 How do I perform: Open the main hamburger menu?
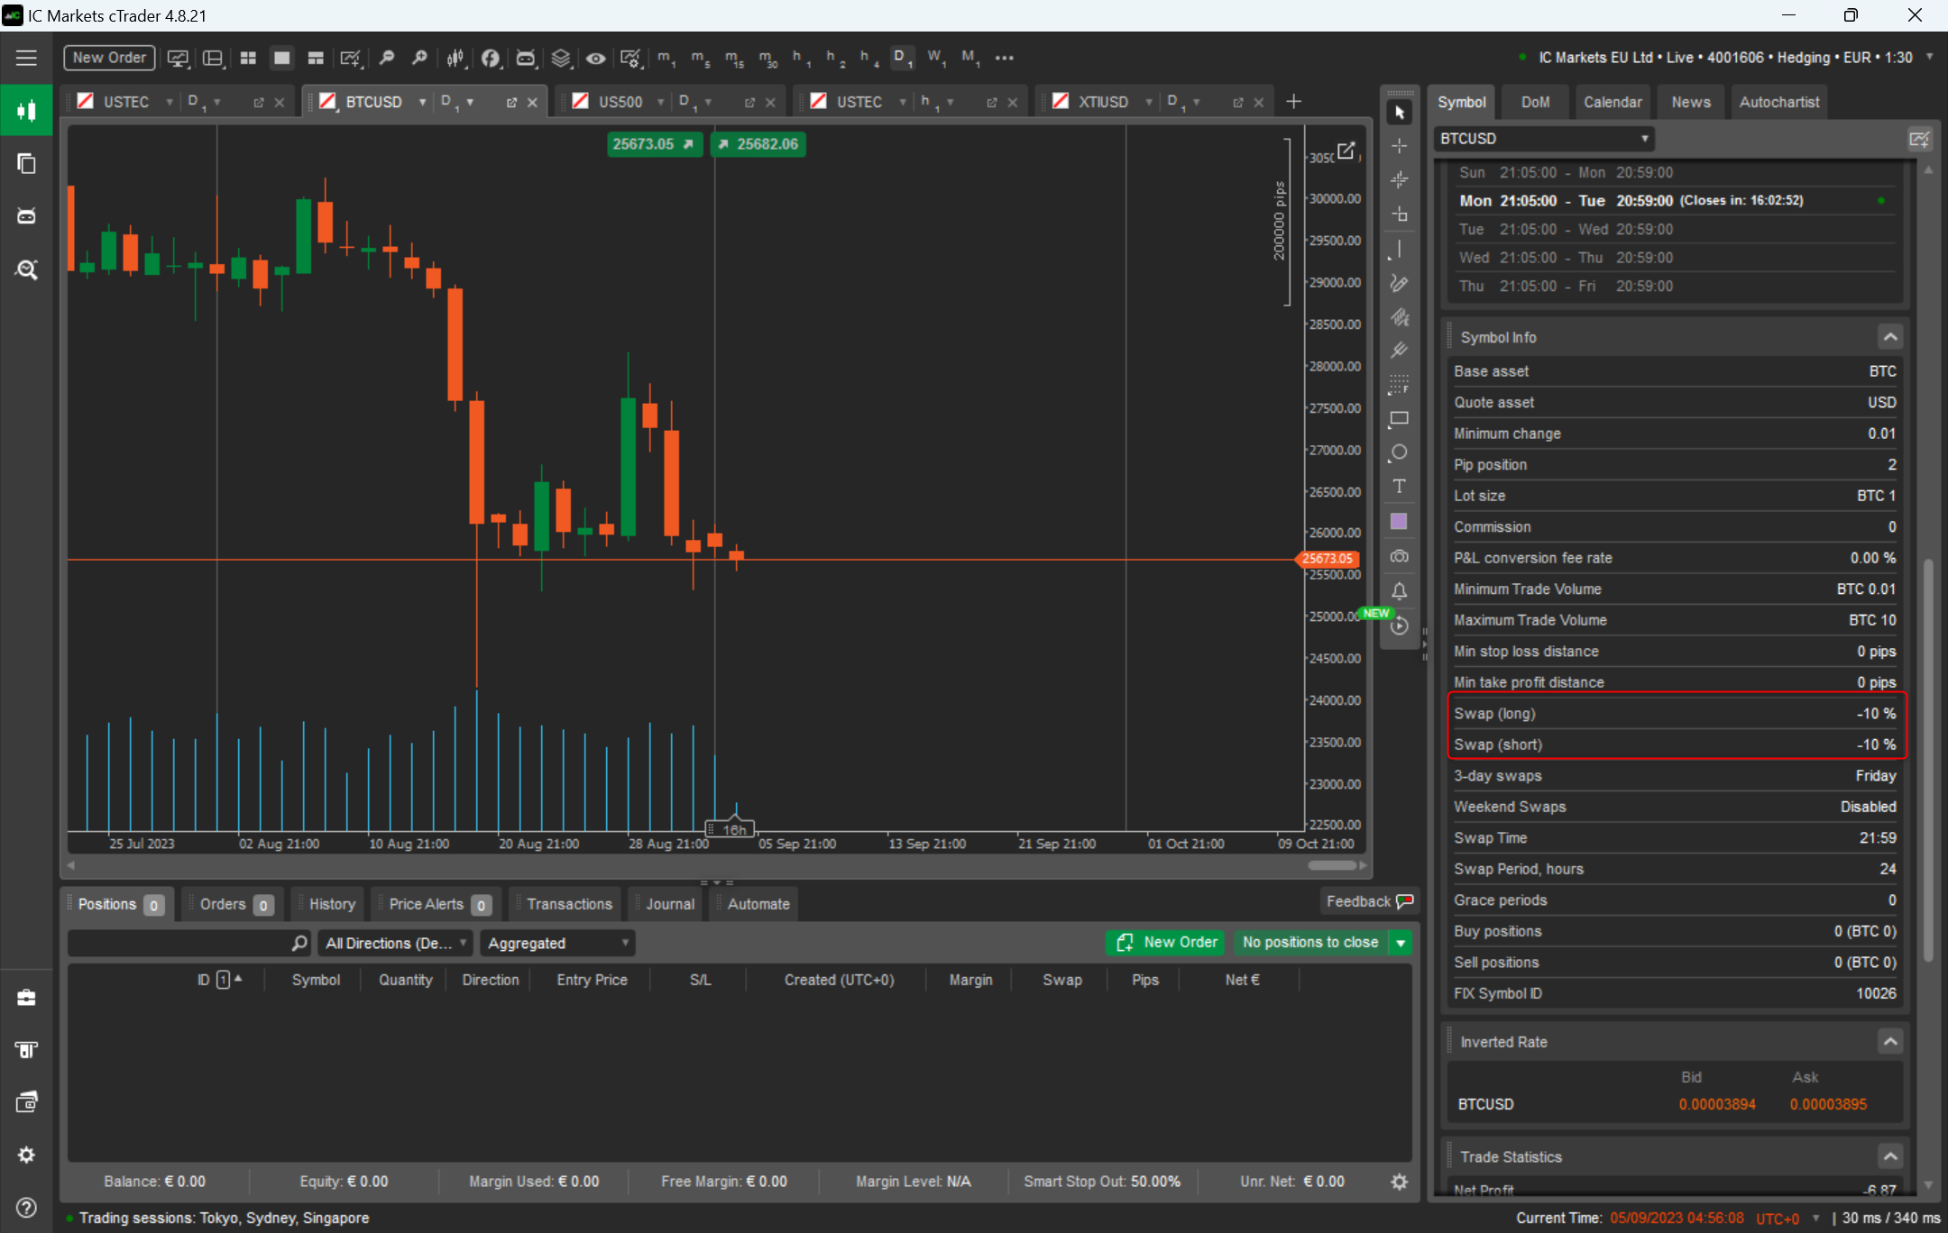[26, 58]
